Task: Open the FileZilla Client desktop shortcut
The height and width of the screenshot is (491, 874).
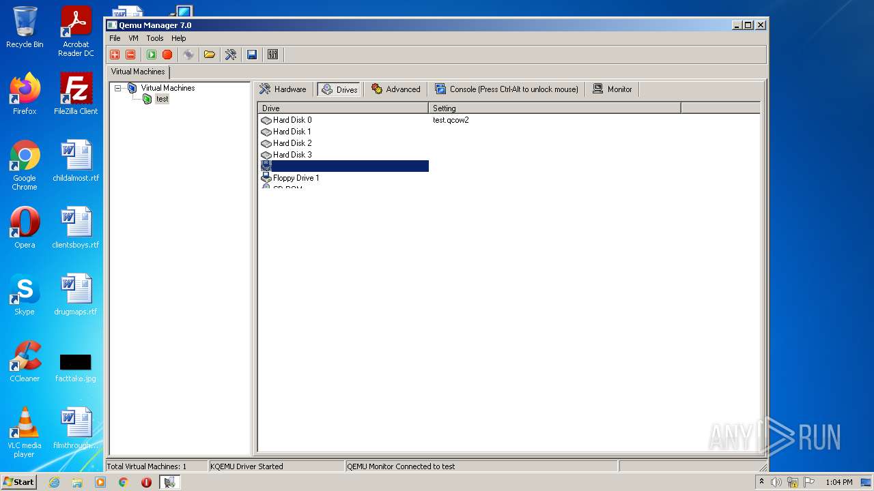Action: click(76, 94)
